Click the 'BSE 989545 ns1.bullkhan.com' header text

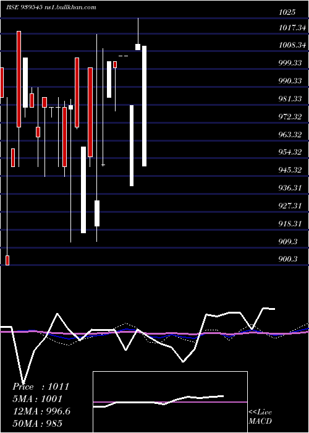coord(51,7)
